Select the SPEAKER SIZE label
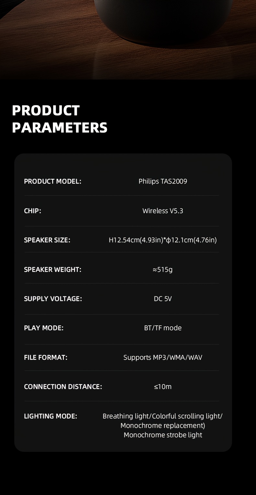256x495 pixels. [x=47, y=240]
